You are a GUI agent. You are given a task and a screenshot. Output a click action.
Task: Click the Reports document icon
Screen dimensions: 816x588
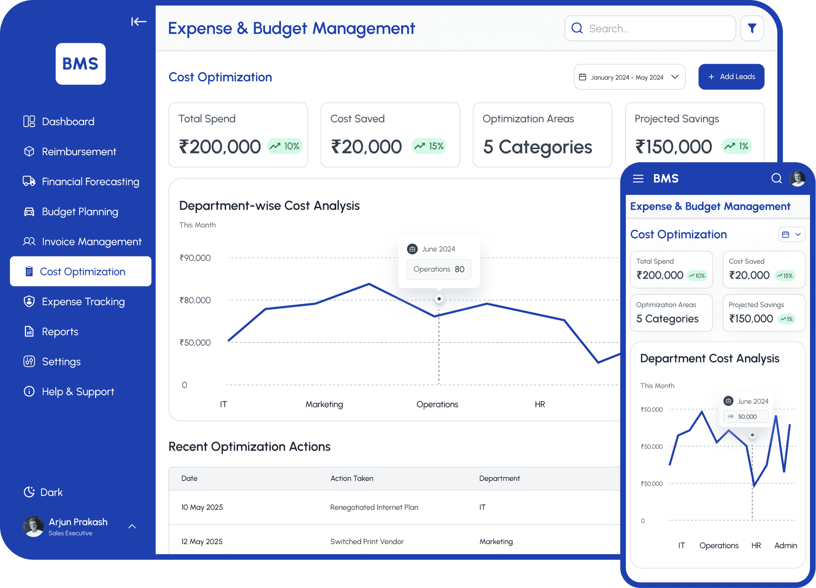pyautogui.click(x=29, y=331)
